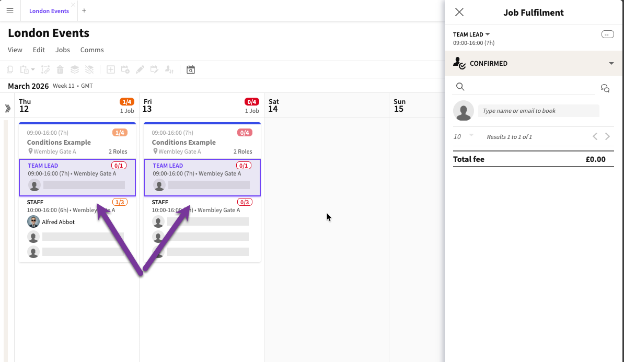This screenshot has width=624, height=362.
Task: Open the View menu
Action: pyautogui.click(x=15, y=50)
